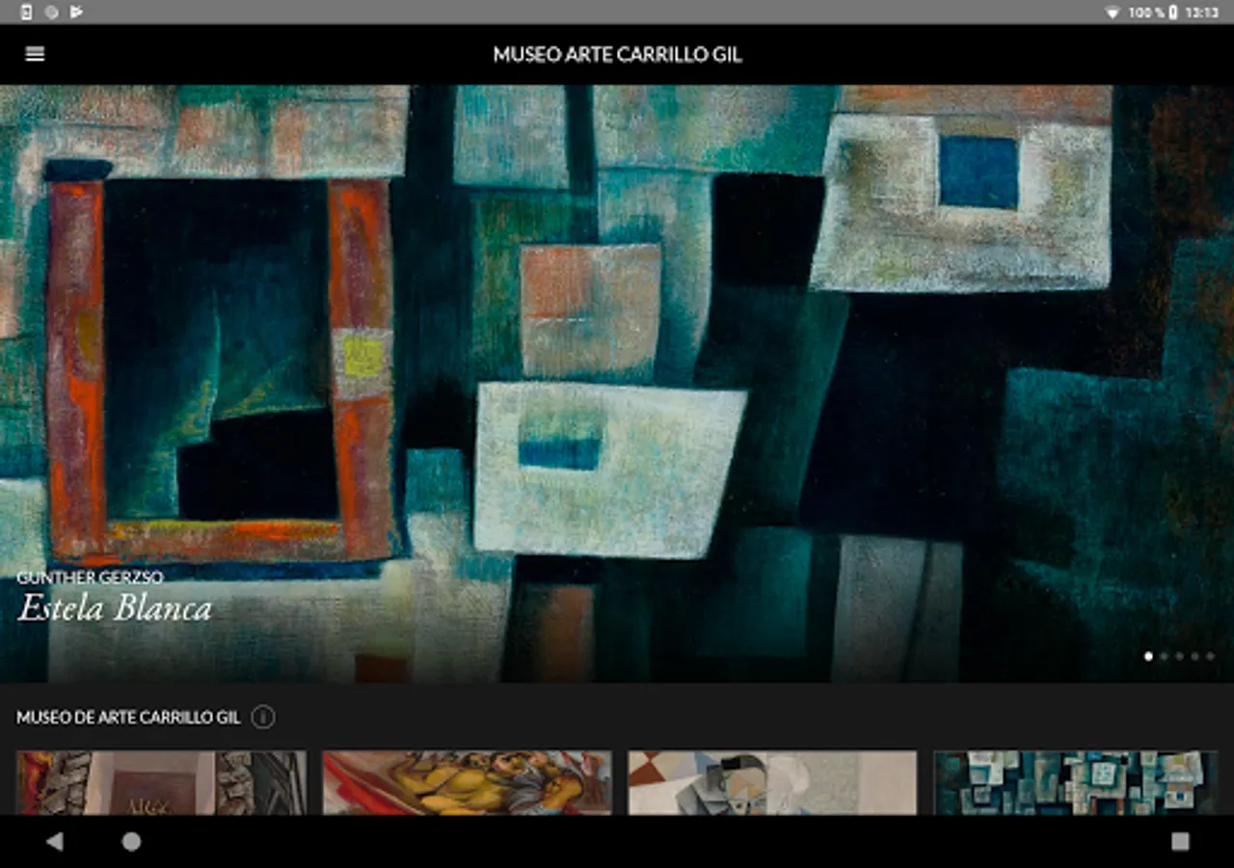Open the thumbnail with yellow reclining figure

[x=467, y=783]
